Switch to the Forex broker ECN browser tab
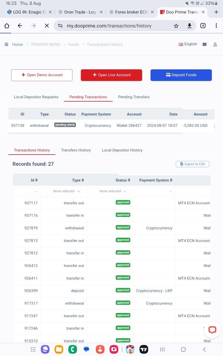Screen dimensions: 223x356 pyautogui.click(x=131, y=12)
